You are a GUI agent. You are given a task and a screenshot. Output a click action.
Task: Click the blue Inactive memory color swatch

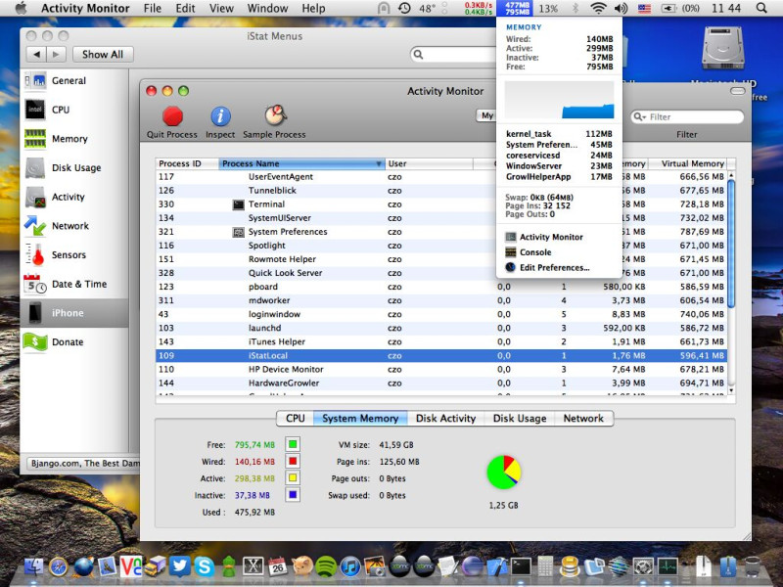[x=293, y=495]
